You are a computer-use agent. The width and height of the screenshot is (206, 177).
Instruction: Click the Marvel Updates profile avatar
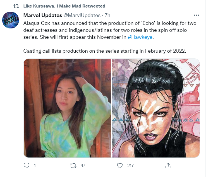11,20
